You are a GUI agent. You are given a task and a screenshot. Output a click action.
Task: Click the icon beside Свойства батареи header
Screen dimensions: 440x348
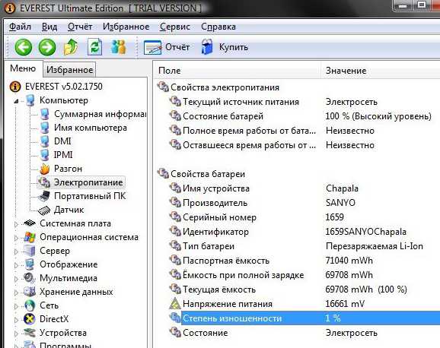(x=163, y=173)
